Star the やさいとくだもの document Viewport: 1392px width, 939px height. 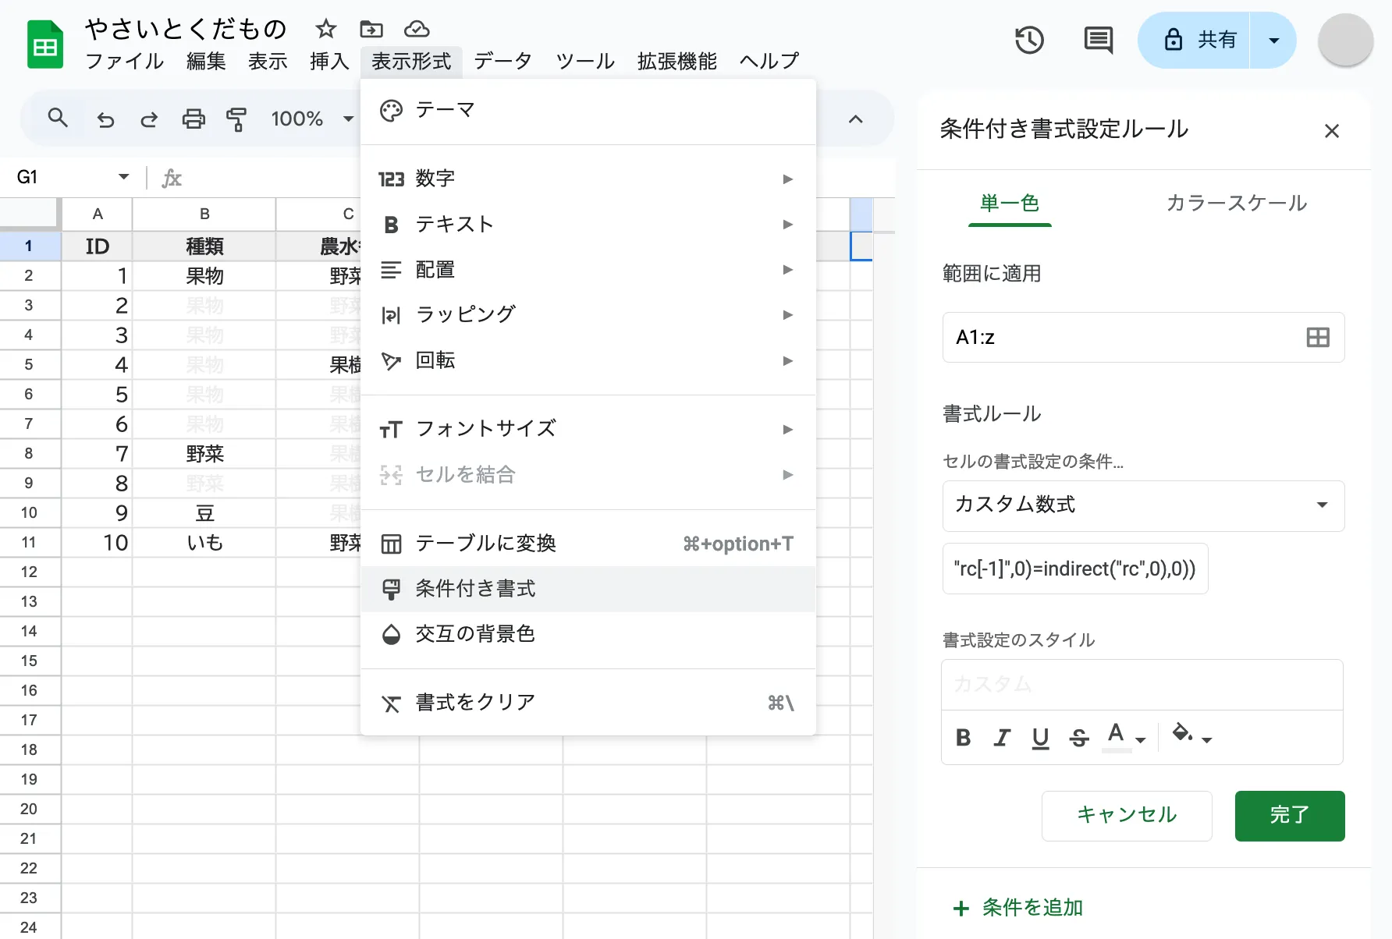pos(325,30)
